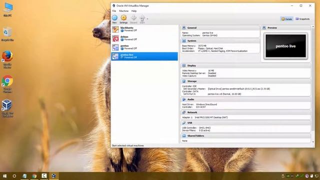Screen dimensions: 320x180
Task: Open USB settings via its header link
Action: [x=189, y=123]
